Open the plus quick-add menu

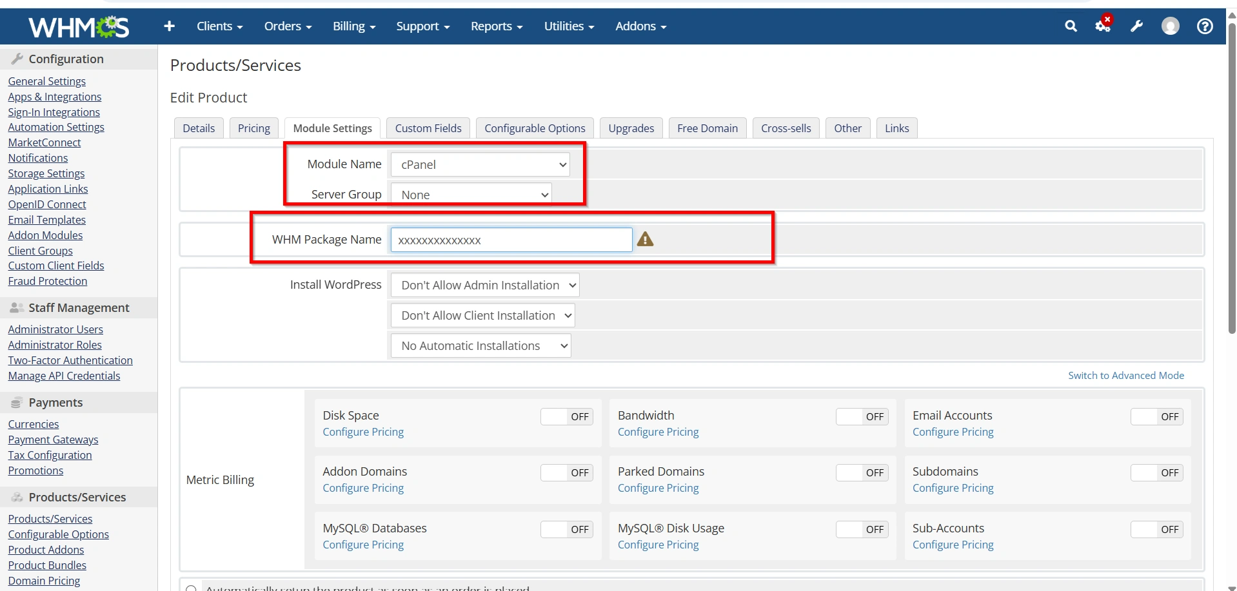(x=169, y=26)
